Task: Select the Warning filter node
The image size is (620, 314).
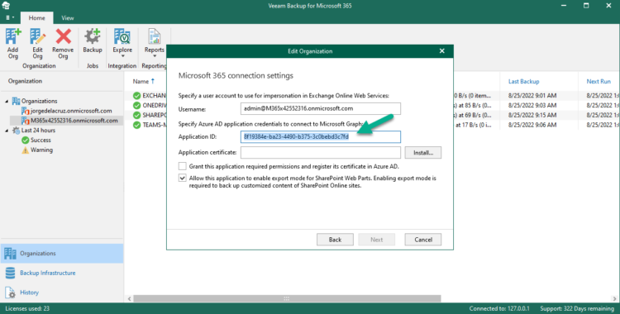Action: (37, 150)
